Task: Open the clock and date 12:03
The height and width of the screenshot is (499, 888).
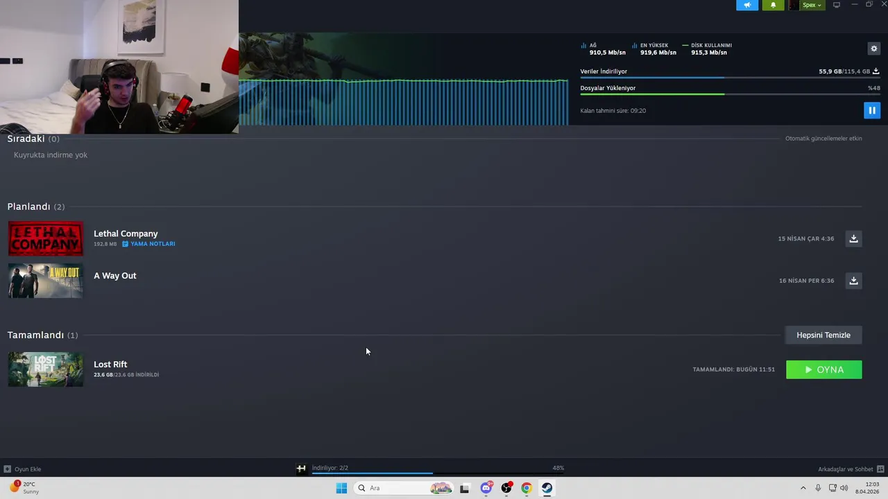Action: point(867,488)
